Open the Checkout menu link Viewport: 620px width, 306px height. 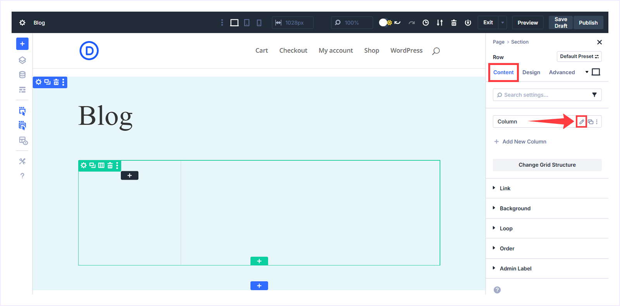click(293, 50)
